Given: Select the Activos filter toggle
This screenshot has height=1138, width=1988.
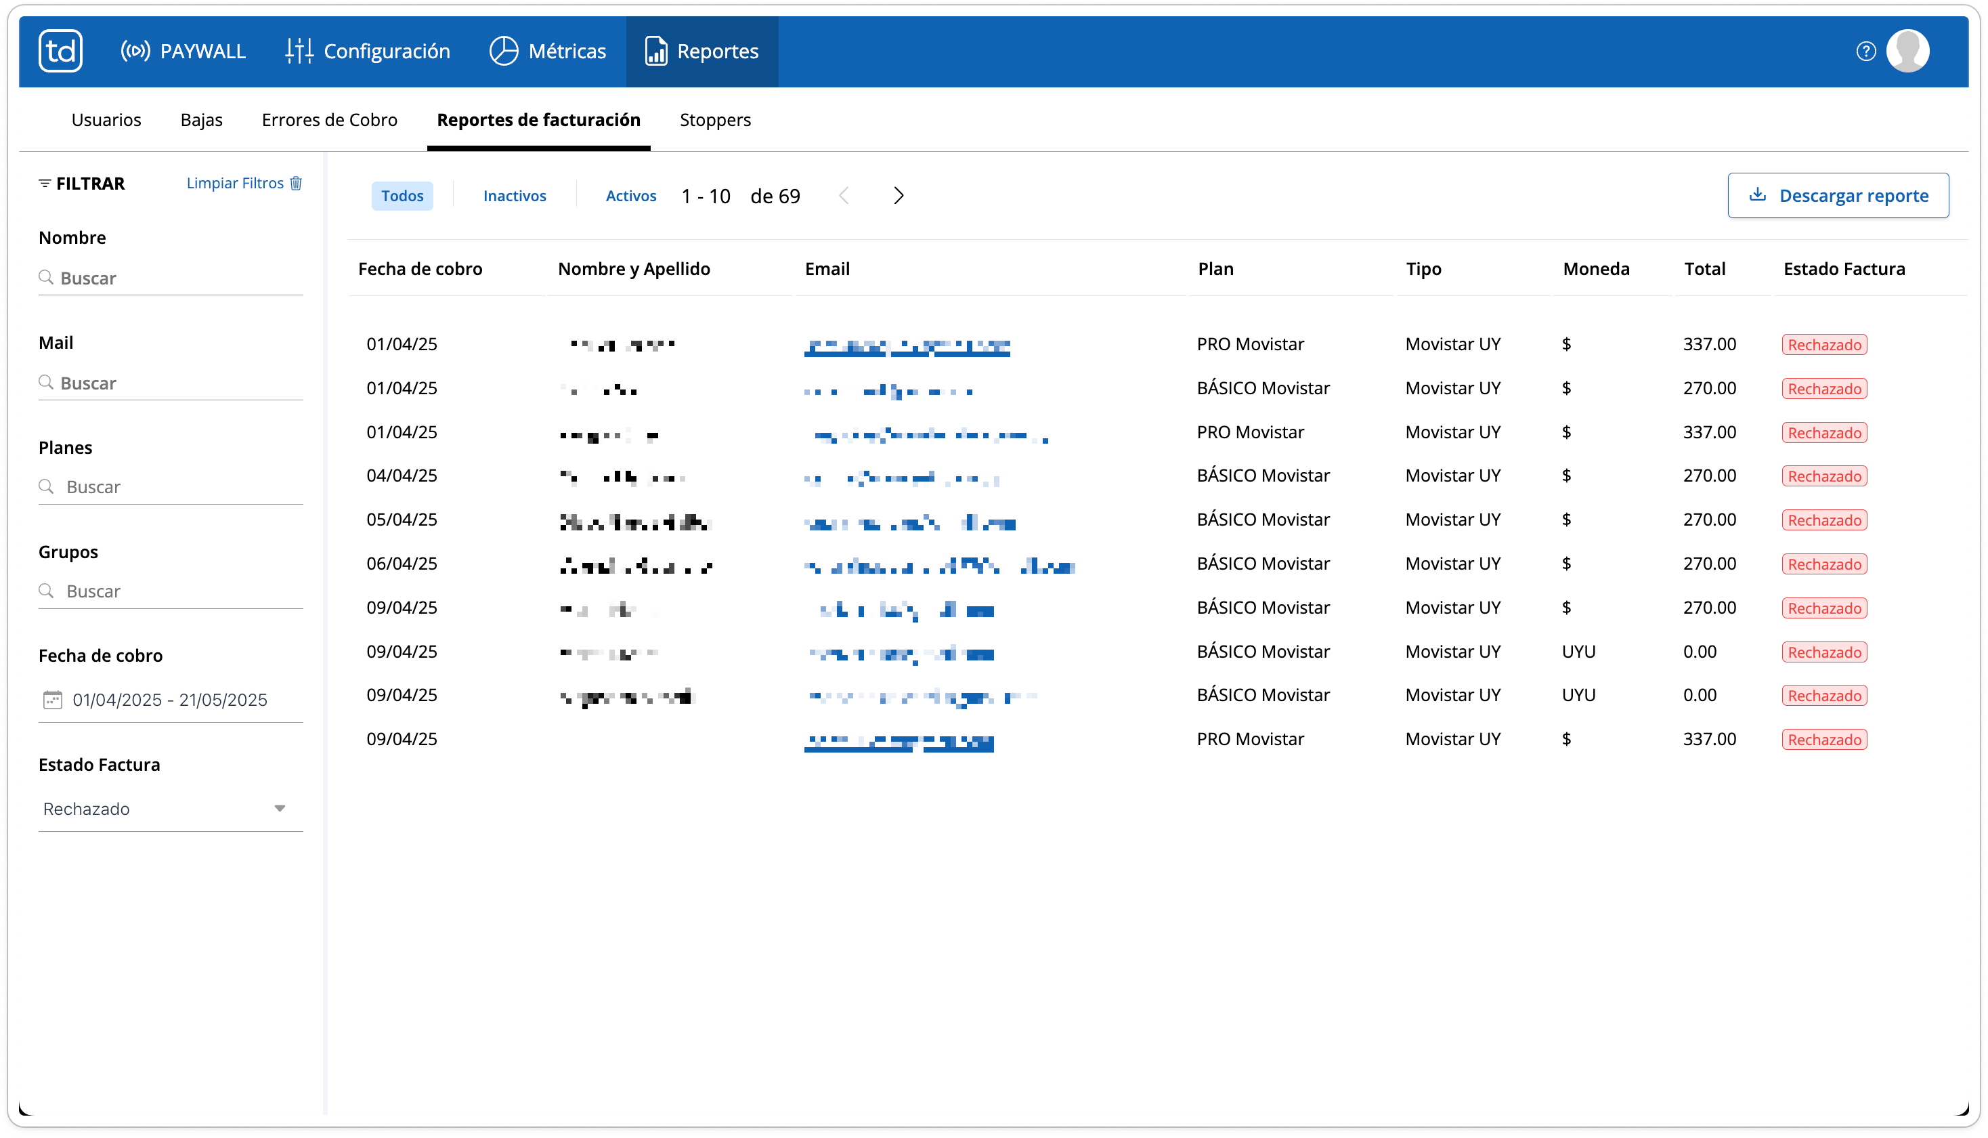Looking at the screenshot, I should (x=630, y=195).
